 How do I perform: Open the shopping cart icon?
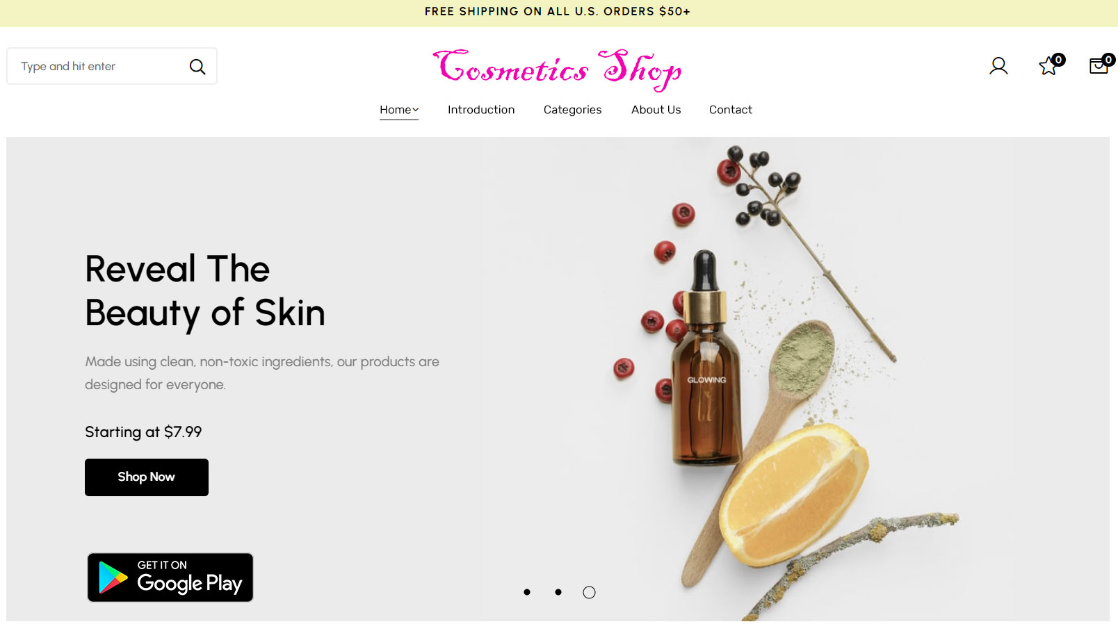click(1099, 65)
